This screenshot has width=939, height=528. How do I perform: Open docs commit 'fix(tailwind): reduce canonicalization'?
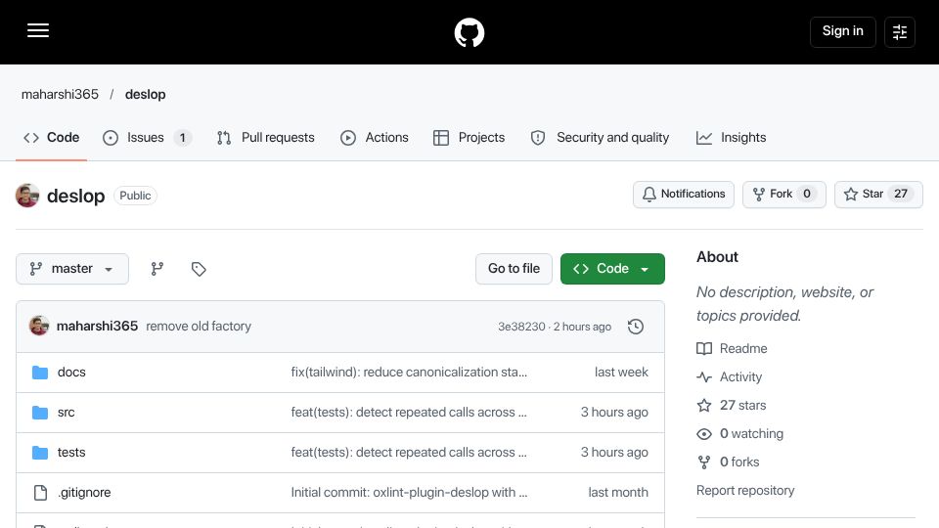[x=409, y=373]
